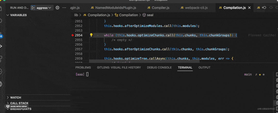Click the horizontal scrollbar under the editor
278x113 pixels.
(x=144, y=61)
